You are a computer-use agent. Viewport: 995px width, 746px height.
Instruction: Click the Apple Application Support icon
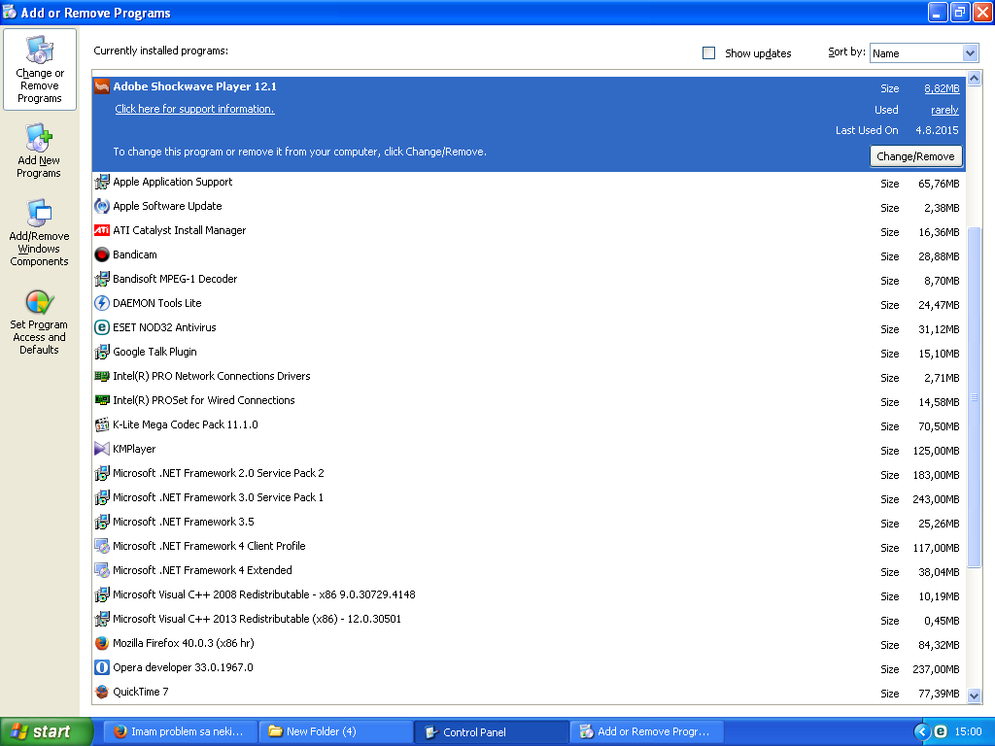click(x=101, y=182)
